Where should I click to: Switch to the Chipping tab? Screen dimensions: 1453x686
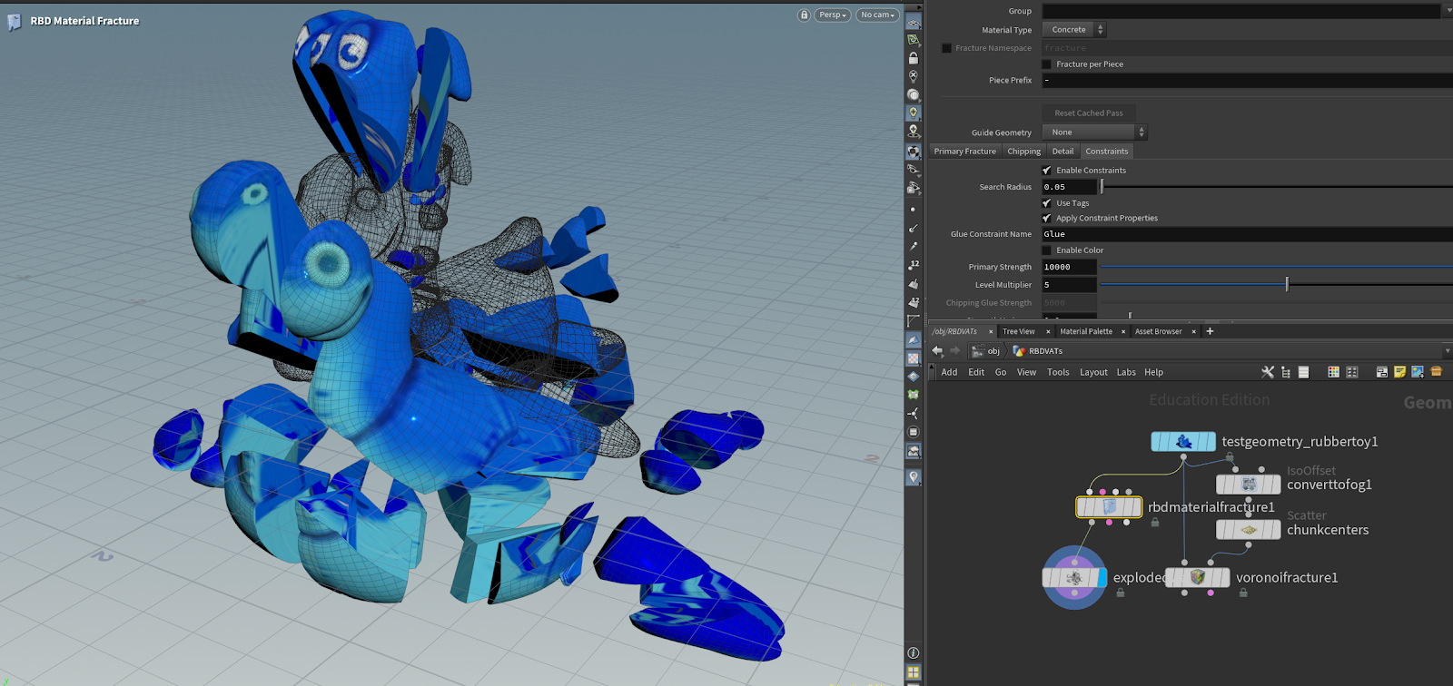coord(1023,152)
